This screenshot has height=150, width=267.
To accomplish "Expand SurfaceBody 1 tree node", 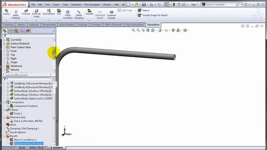I will pyautogui.click(x=8, y=91).
